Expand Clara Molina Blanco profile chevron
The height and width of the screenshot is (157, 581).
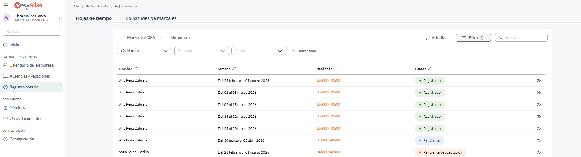(x=59, y=18)
